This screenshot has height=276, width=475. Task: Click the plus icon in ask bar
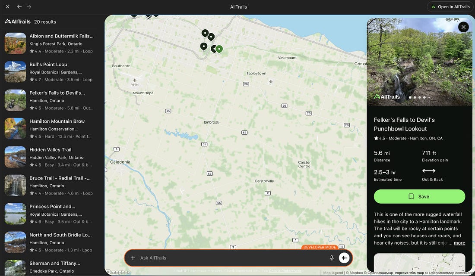[133, 258]
